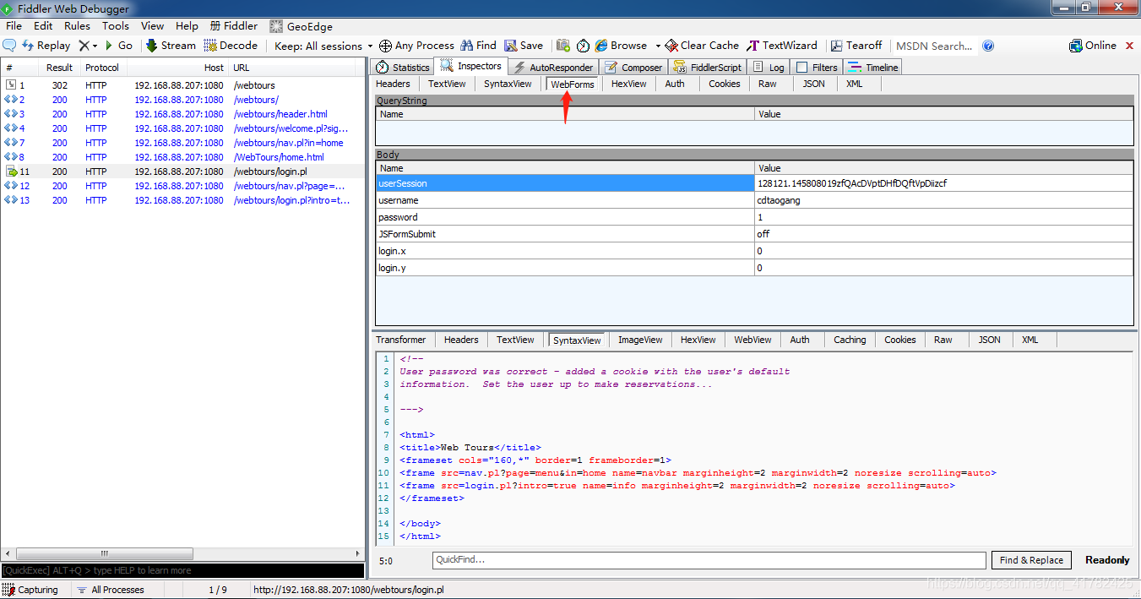Click session 13 icon in list
Screen dimensions: 1141x599
pyautogui.click(x=10, y=200)
